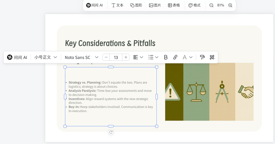Click the zoom out magnifier icon
Viewport: 275px width, 144px height.
pos(211,5)
